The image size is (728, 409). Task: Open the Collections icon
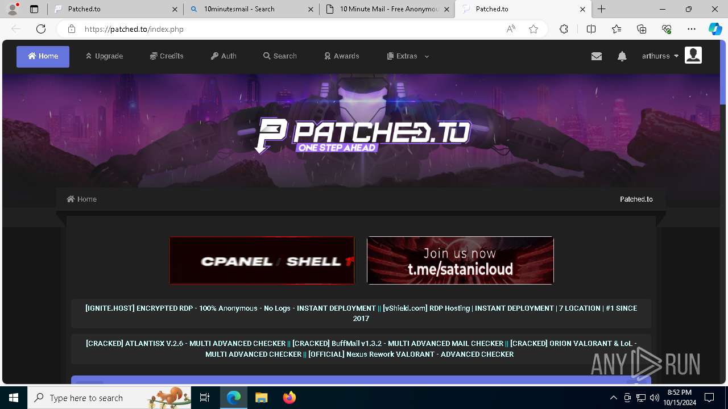pos(642,29)
